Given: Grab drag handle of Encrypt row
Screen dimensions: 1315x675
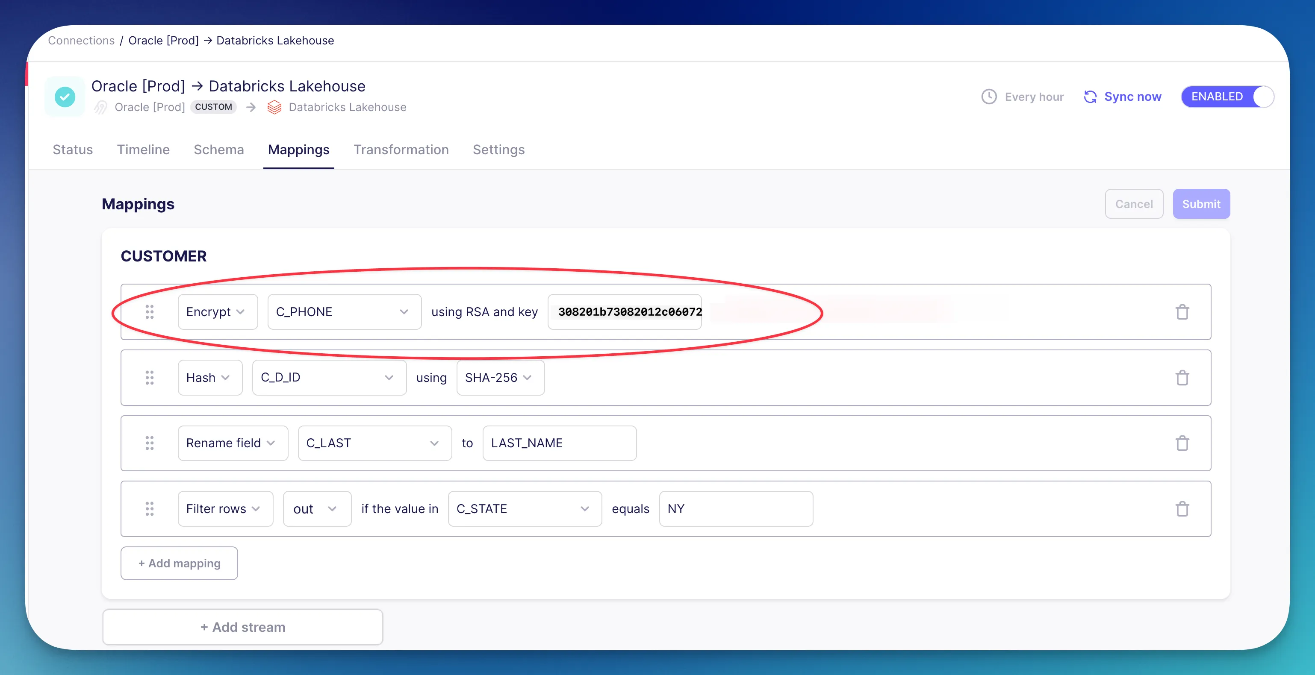Looking at the screenshot, I should pyautogui.click(x=149, y=312).
